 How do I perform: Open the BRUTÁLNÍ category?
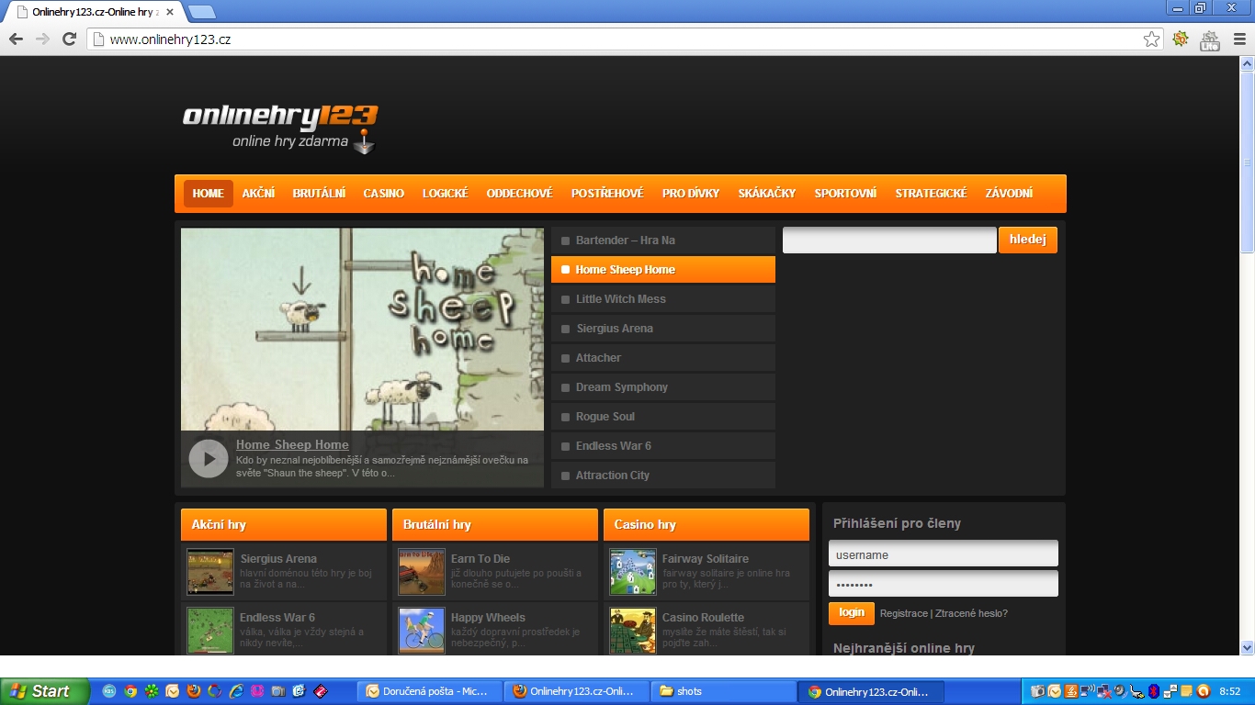319,194
